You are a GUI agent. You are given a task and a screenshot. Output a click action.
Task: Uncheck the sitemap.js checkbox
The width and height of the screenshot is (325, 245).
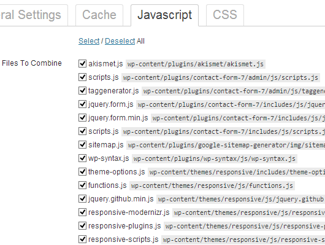pyautogui.click(x=82, y=144)
